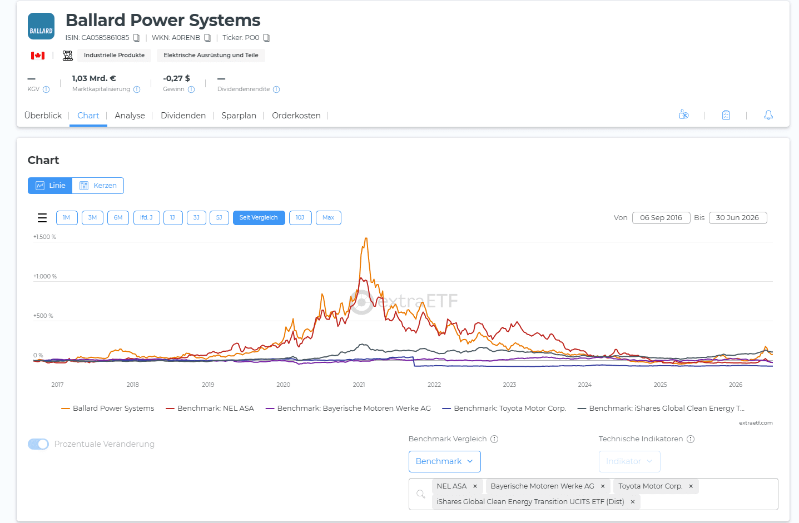
Task: Toggle Prozentuale Veränderung switch
Action: point(38,444)
